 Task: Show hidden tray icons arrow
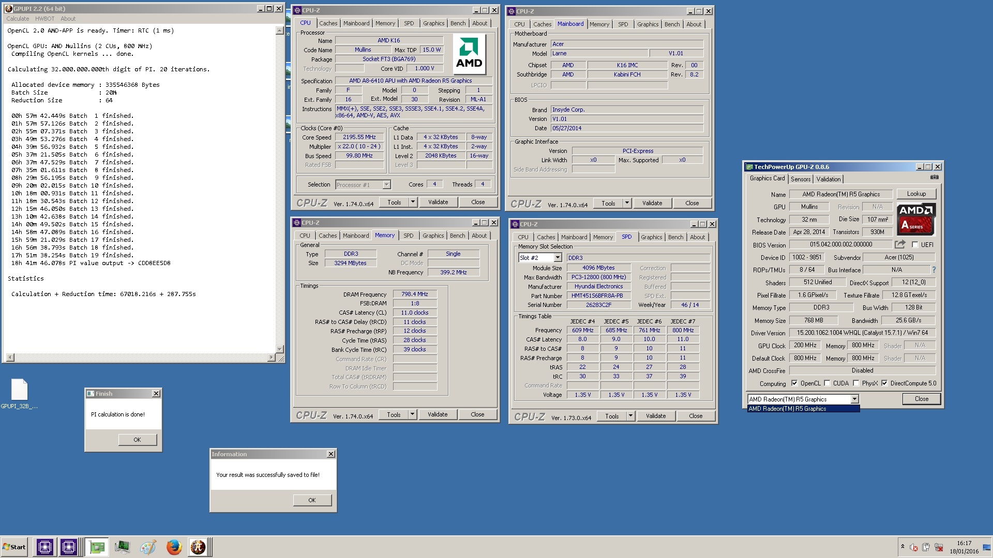[x=902, y=547]
